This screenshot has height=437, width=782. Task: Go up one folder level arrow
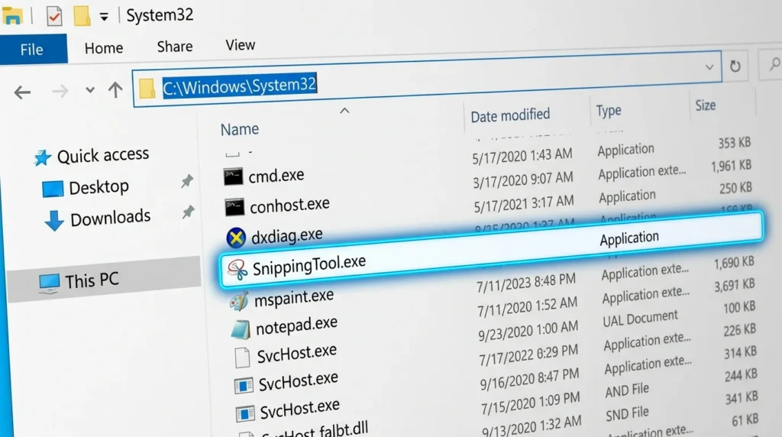tap(115, 90)
